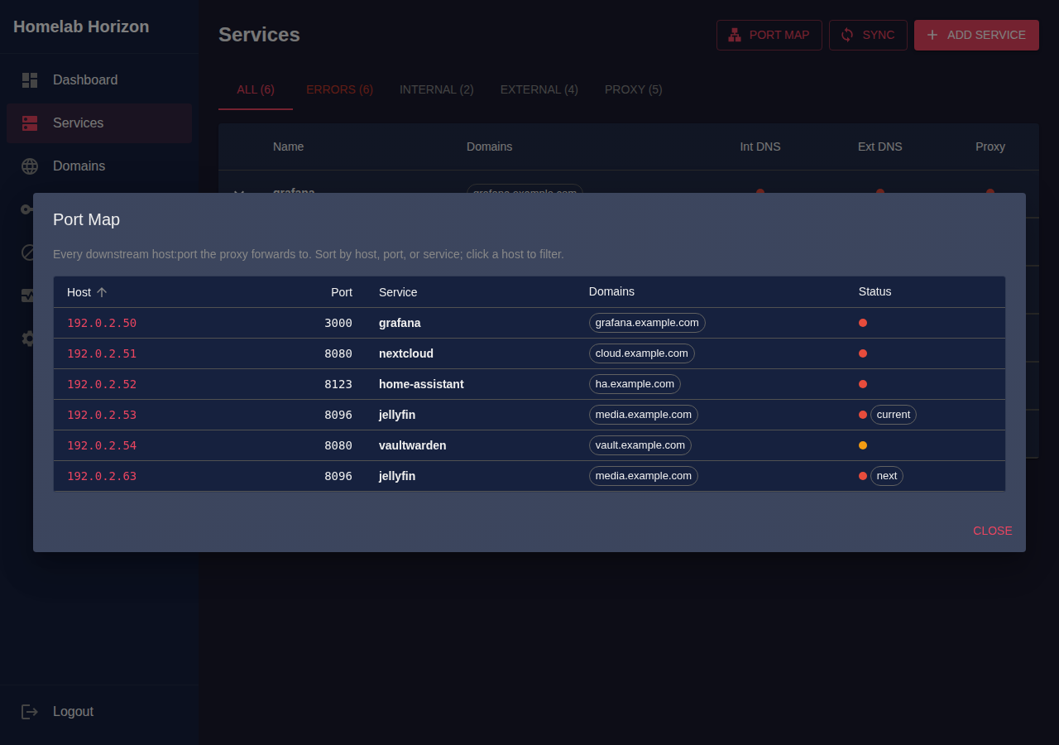Image resolution: width=1059 pixels, height=745 pixels.
Task: Filter by host 192.0.2.63
Action: [x=102, y=476]
